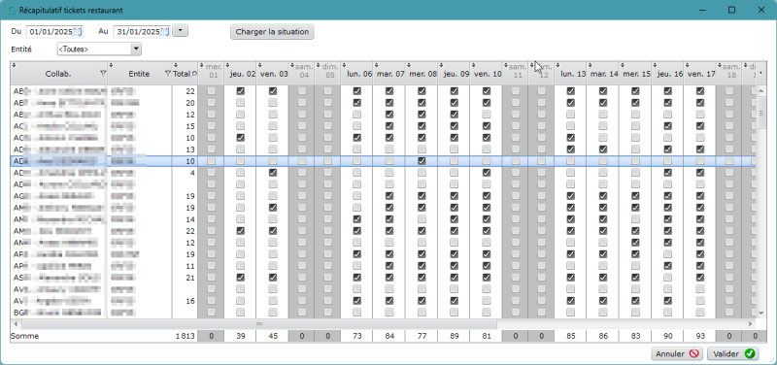Cancel with the Annuler button
The height and width of the screenshot is (365, 777).
tap(677, 353)
